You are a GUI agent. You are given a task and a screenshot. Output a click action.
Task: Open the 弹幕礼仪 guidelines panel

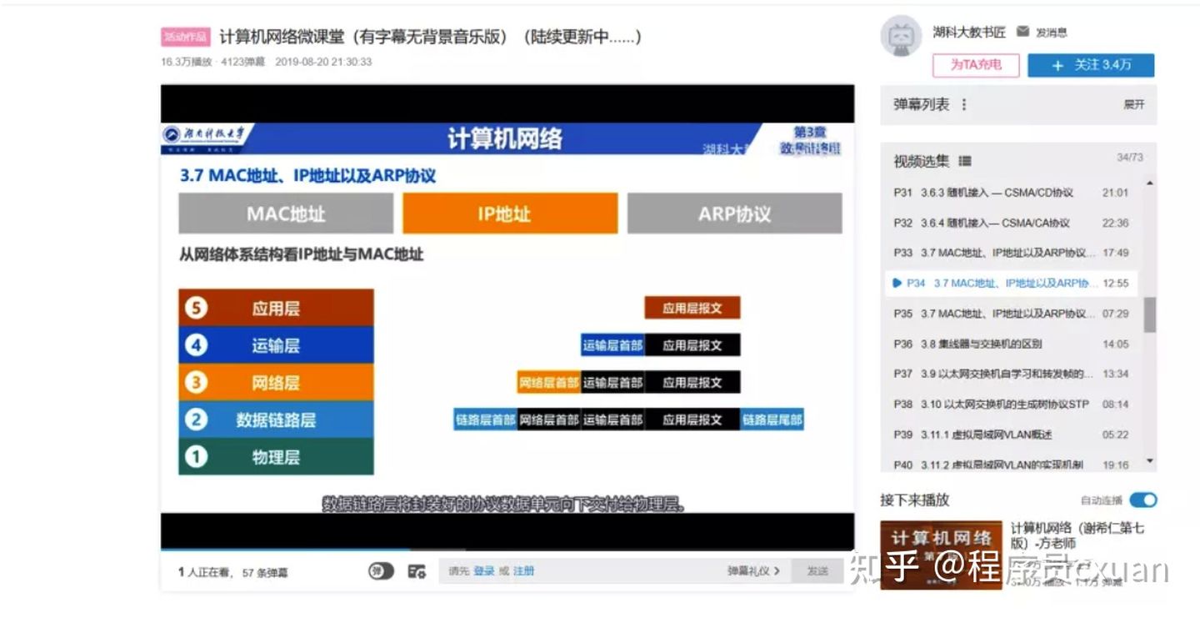[748, 570]
